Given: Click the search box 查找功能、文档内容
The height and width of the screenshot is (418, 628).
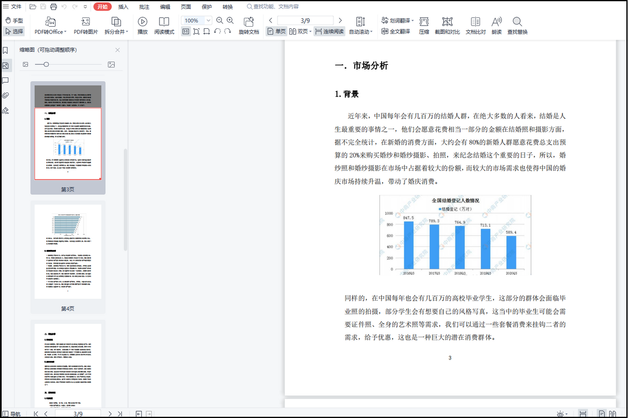Looking at the screenshot, I should click(x=272, y=7).
